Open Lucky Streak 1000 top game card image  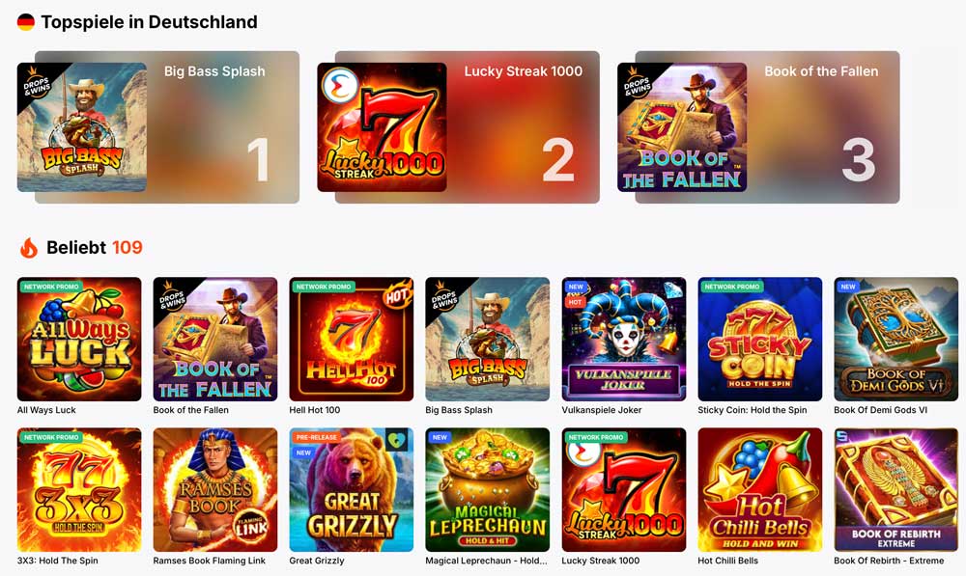click(382, 126)
